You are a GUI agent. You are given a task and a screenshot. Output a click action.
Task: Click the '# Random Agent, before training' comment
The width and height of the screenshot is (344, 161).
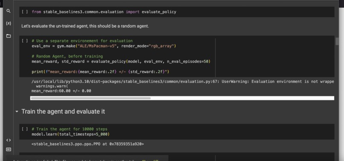click(67, 56)
